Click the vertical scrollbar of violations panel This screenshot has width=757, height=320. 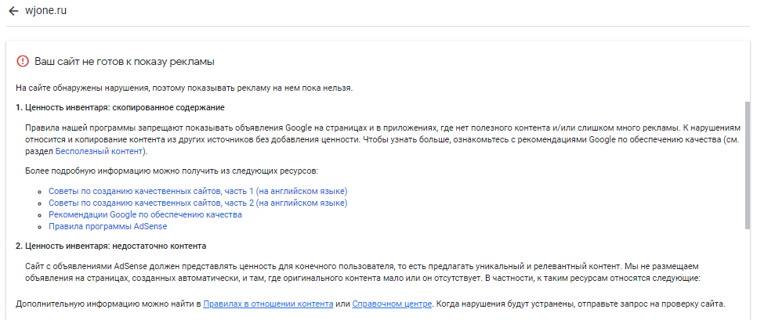click(747, 164)
